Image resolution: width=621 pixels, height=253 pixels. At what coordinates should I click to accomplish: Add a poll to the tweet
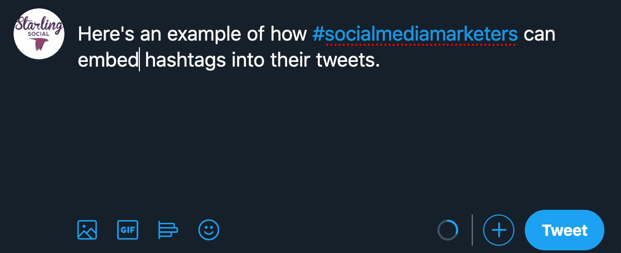(168, 230)
